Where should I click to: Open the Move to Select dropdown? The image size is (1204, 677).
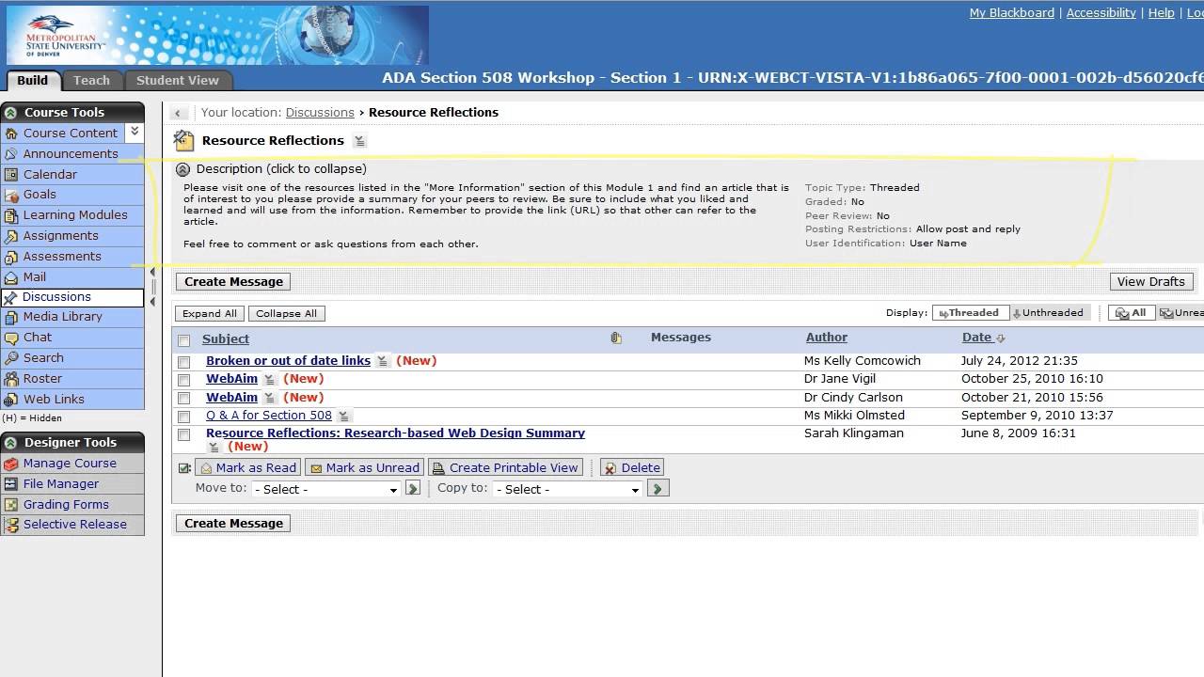pyautogui.click(x=326, y=489)
